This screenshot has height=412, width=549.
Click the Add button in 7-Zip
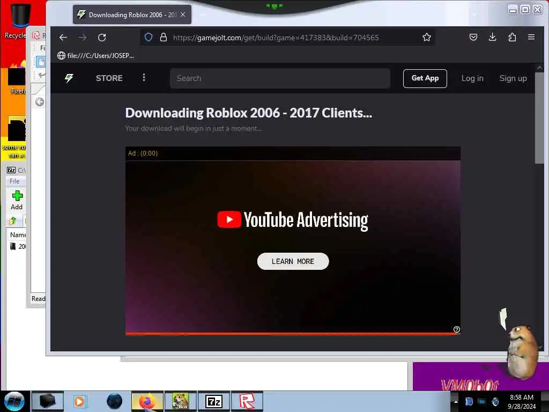(17, 201)
